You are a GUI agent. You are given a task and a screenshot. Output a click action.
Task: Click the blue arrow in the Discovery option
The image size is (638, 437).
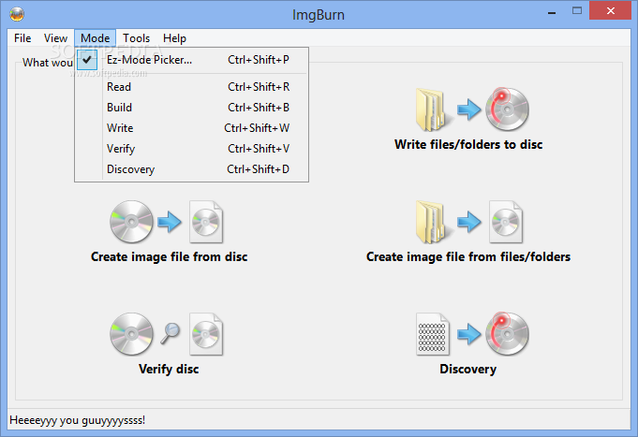pos(468,334)
